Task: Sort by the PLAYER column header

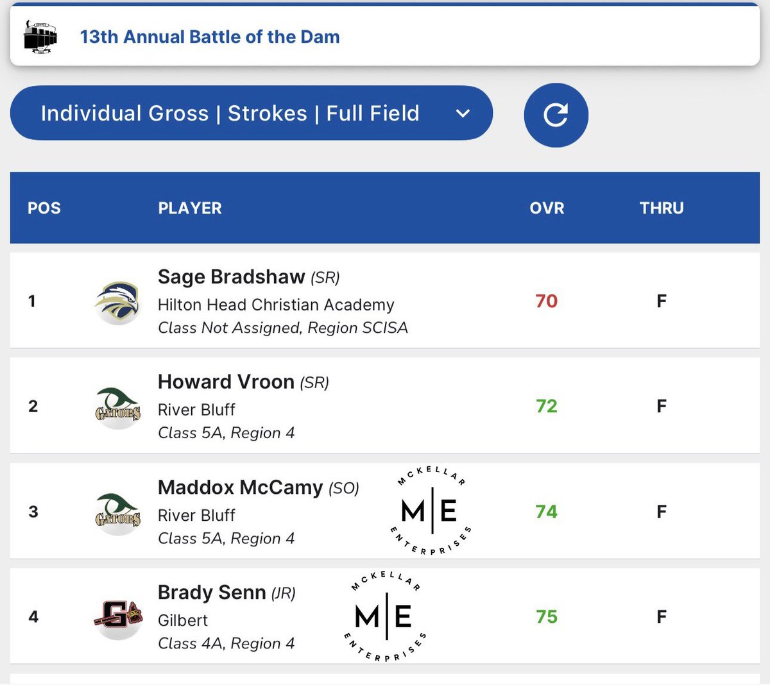Action: [x=190, y=208]
